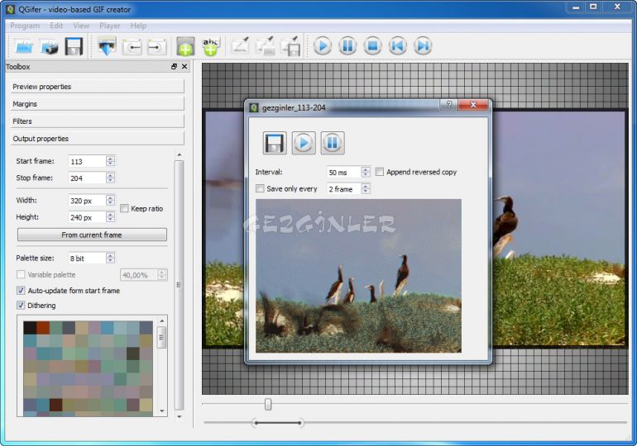Image resolution: width=637 pixels, height=446 pixels.
Task: Stop the video playback
Action: coord(372,45)
